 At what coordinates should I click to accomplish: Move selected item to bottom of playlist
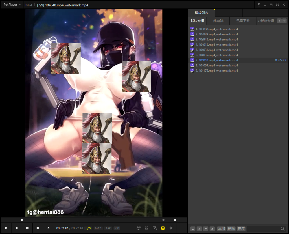pyautogui.click(x=212, y=229)
